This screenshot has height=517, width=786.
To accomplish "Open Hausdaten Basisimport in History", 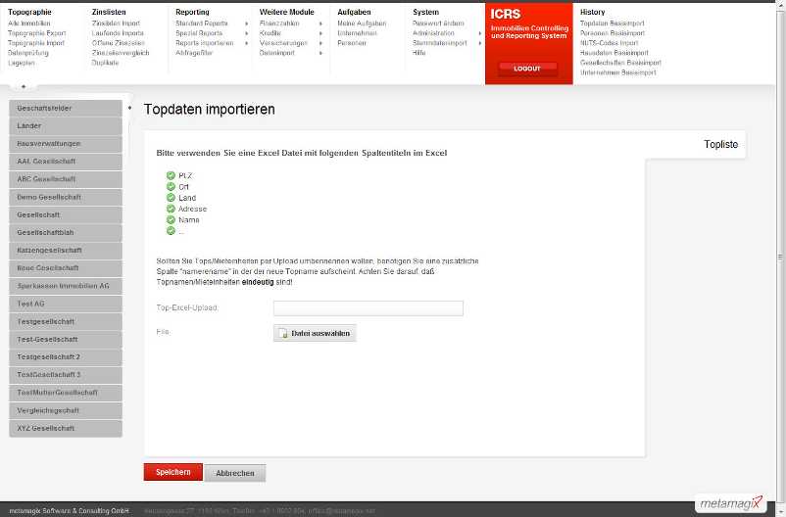I will 614,53.
